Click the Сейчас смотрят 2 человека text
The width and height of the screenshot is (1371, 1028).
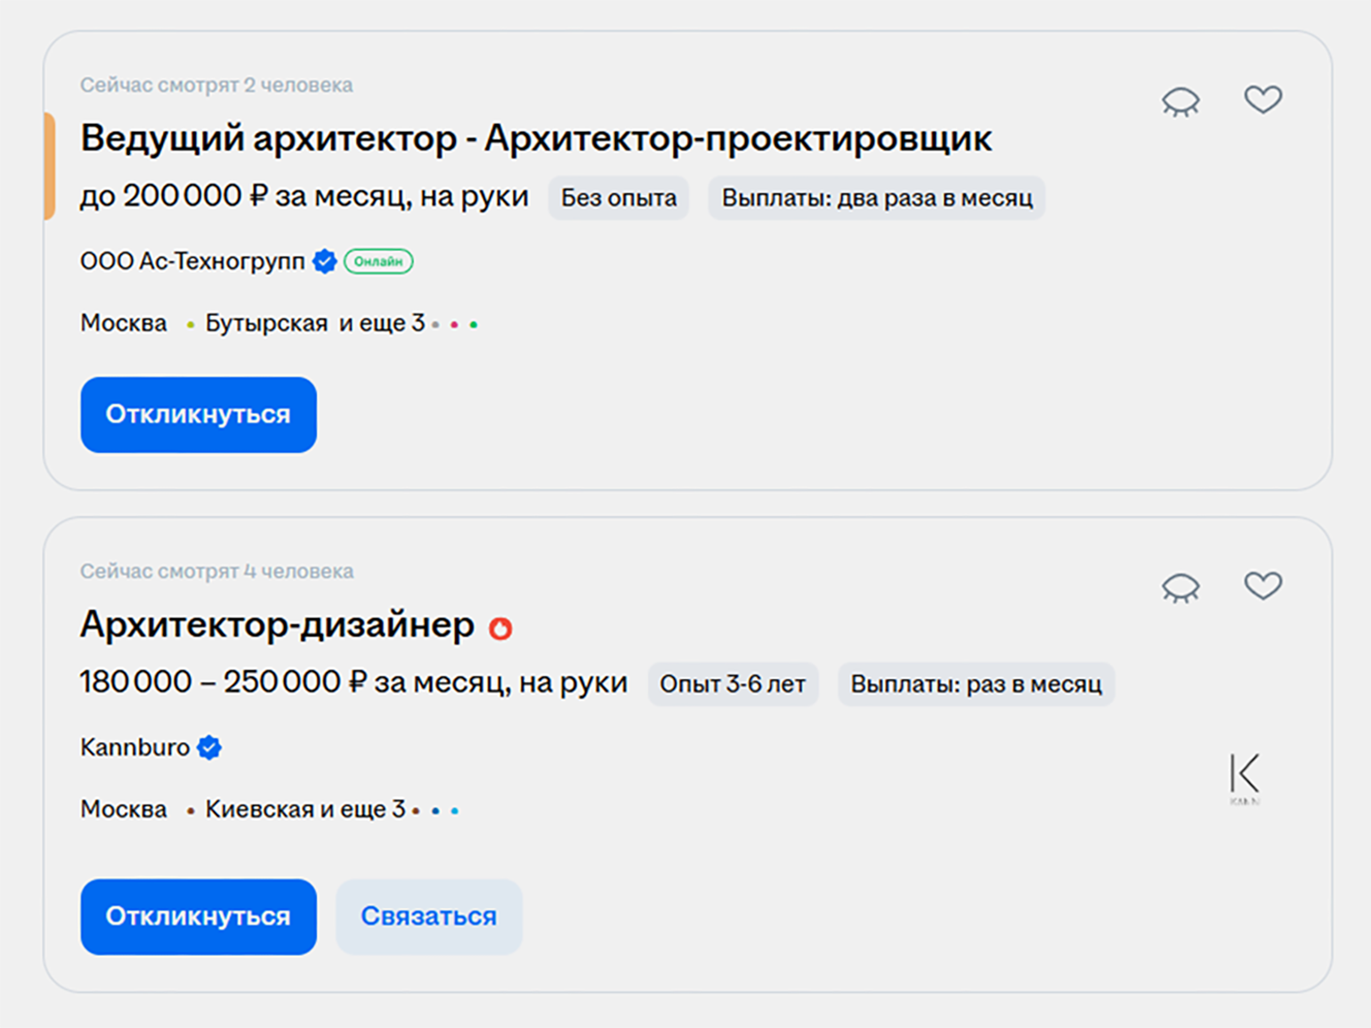click(216, 85)
